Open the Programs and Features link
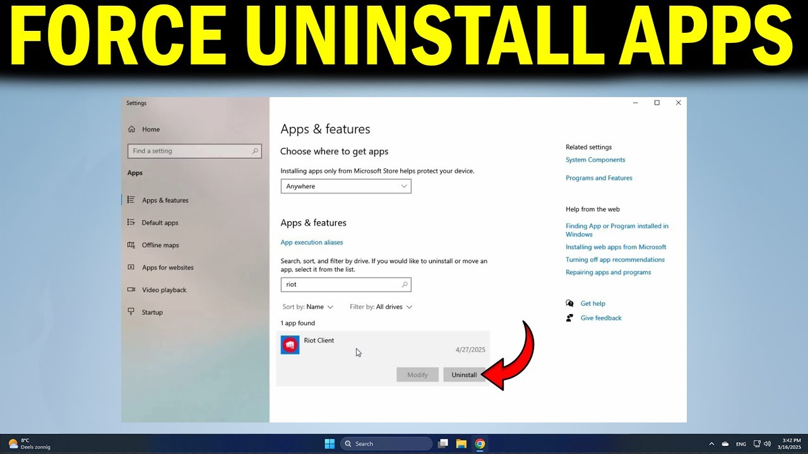 coord(599,178)
